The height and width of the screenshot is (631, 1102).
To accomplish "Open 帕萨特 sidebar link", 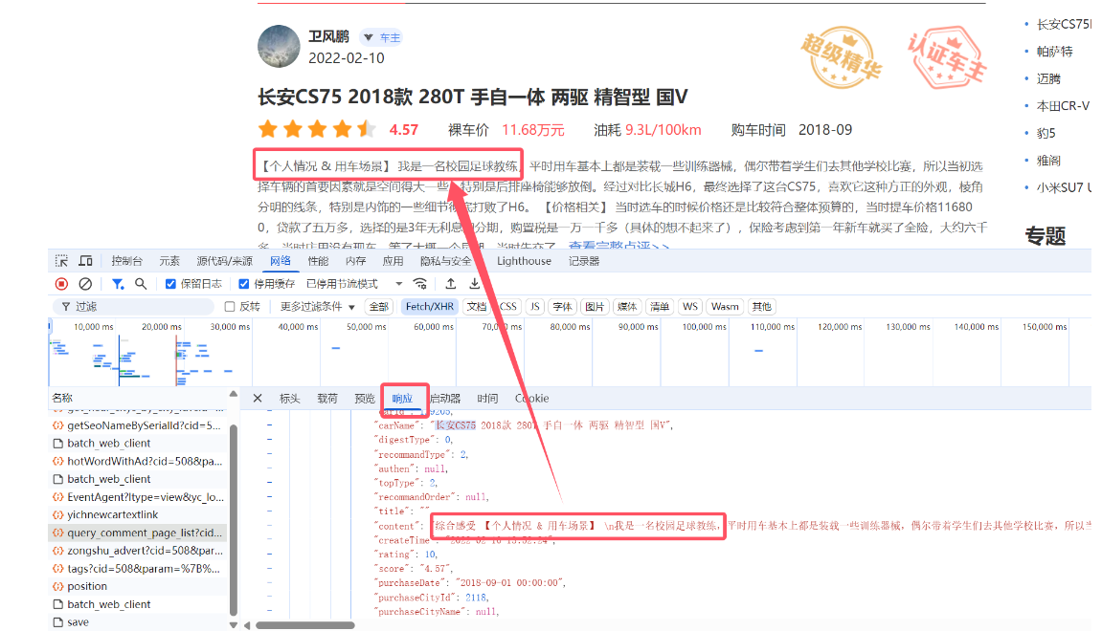I will pyautogui.click(x=1054, y=52).
